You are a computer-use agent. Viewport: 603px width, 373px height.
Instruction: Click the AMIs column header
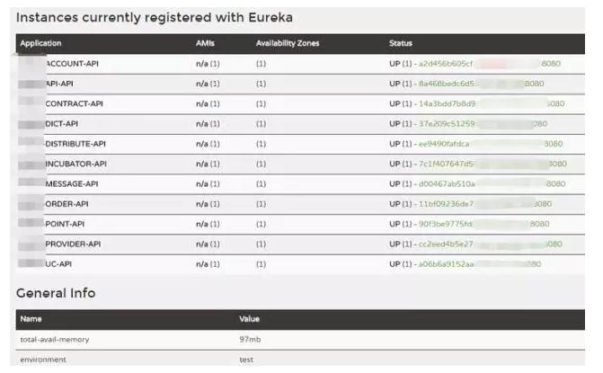point(205,43)
